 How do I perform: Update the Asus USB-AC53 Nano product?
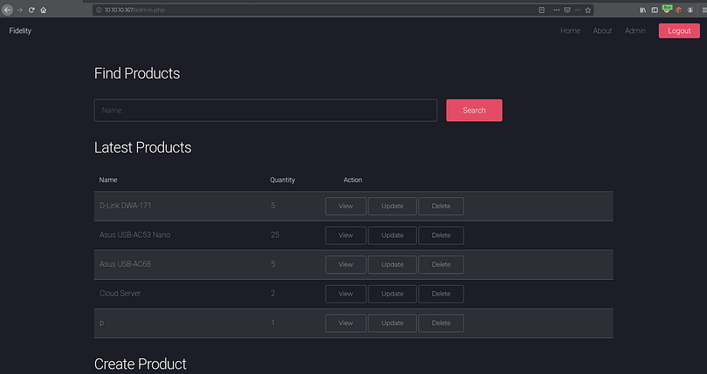pos(393,235)
